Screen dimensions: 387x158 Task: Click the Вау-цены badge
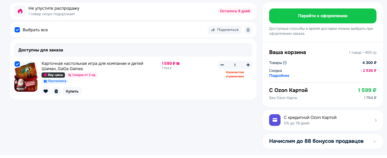[x=53, y=75]
